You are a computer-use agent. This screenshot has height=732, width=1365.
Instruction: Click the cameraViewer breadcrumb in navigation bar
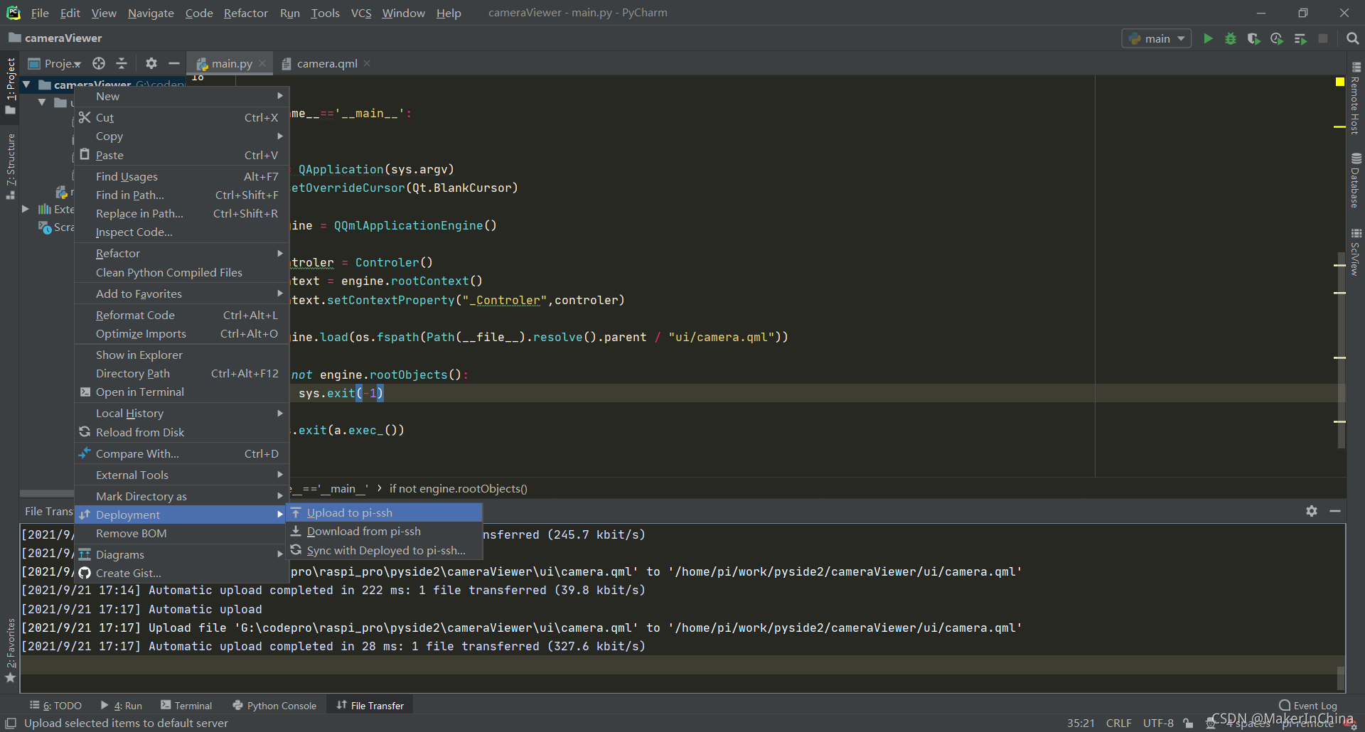coord(55,38)
